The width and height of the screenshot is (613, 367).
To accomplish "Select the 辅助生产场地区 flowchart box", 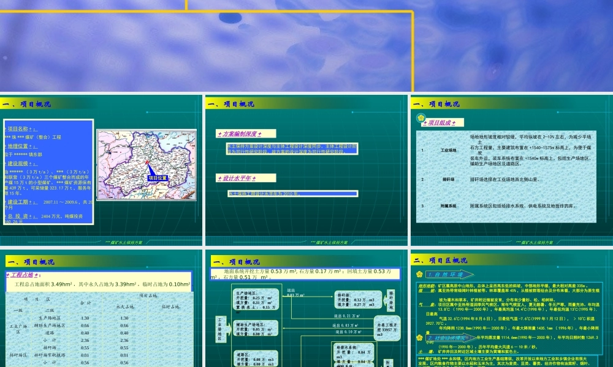I will pyautogui.click(x=256, y=328).
